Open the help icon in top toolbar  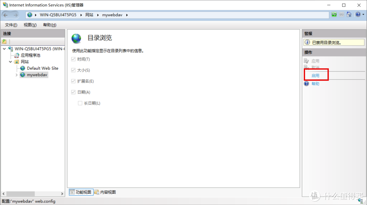click(x=357, y=15)
